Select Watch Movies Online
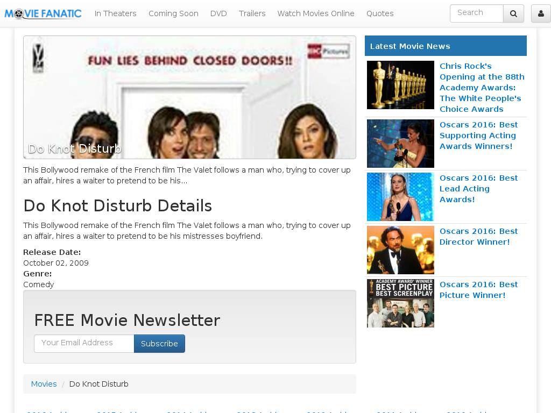551x413 pixels. tap(315, 13)
